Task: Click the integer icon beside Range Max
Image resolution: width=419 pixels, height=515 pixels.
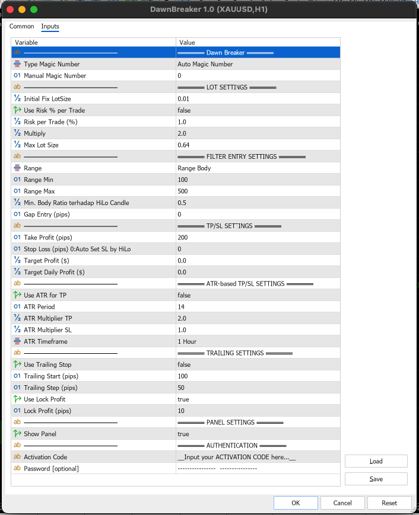Action: point(17,191)
